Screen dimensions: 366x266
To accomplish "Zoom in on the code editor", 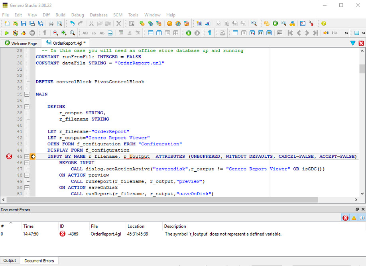I will (x=63, y=33).
